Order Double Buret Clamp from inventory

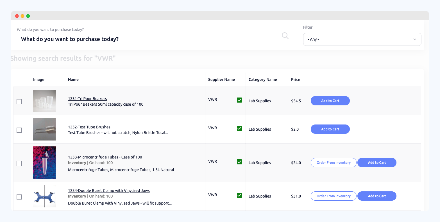pyautogui.click(x=334, y=196)
